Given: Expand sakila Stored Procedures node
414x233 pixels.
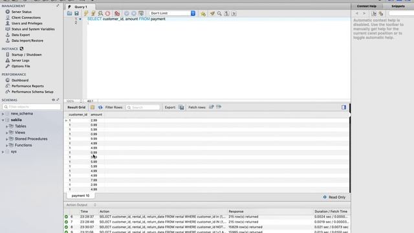Looking at the screenshot, I should coord(7,139).
